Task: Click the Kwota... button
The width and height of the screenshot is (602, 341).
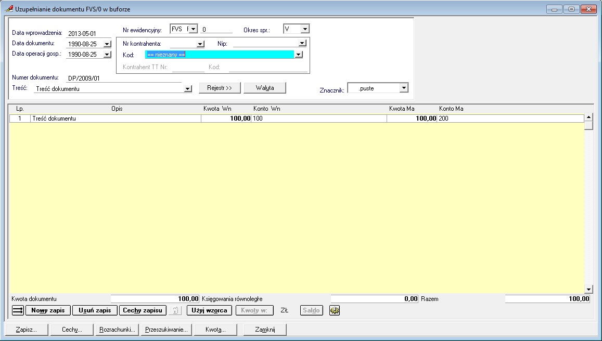Action: [215, 330]
